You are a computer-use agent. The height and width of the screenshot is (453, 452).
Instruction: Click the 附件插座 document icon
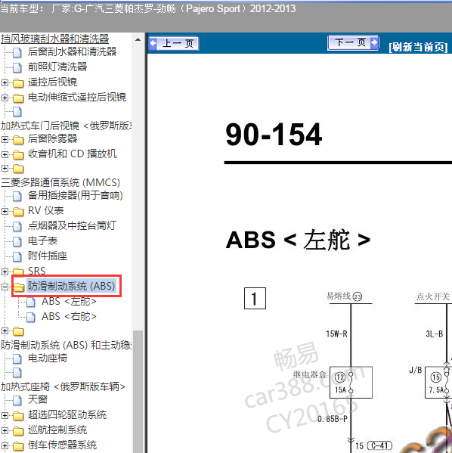pos(17,256)
